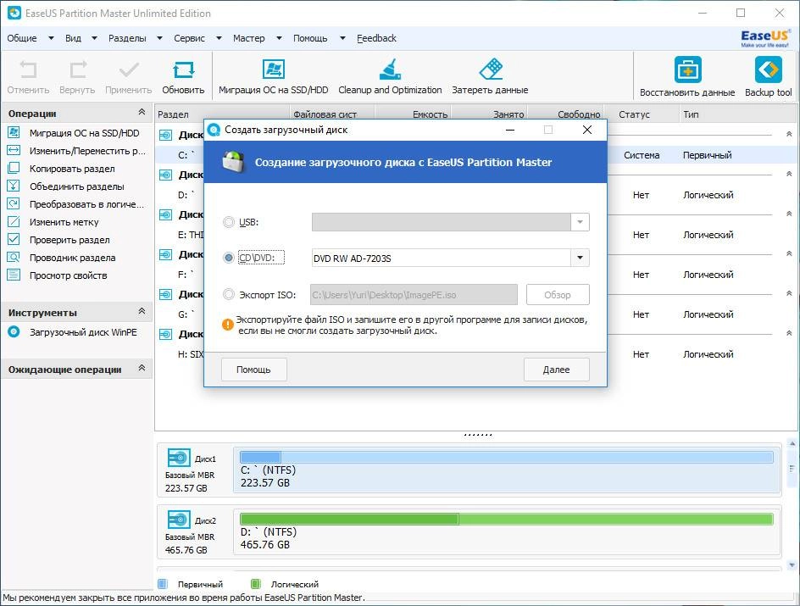Click the Обзор browse button
This screenshot has height=606, width=800.
(558, 295)
